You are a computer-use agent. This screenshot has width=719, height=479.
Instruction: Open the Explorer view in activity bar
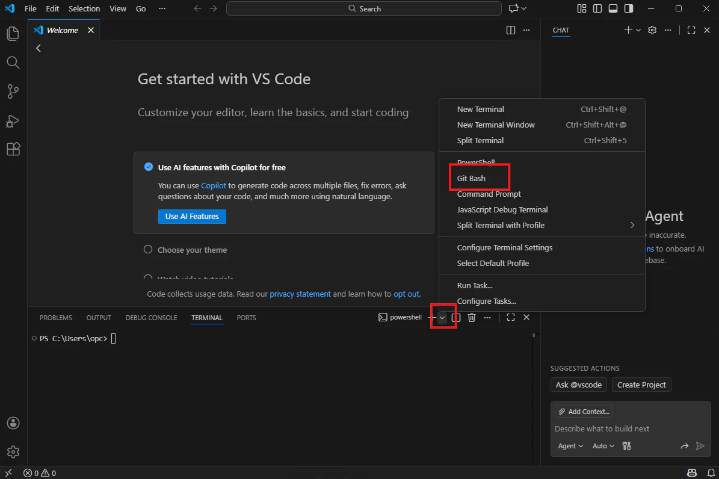point(13,34)
